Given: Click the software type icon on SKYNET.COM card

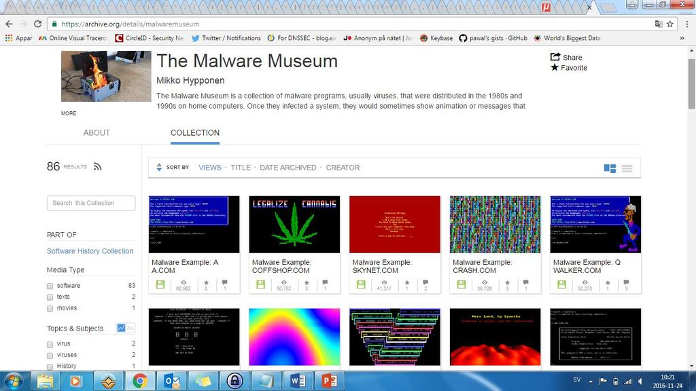Looking at the screenshot, I should [361, 284].
